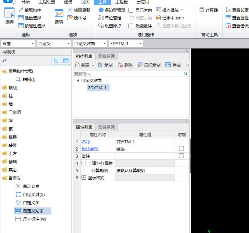The height and width of the screenshot is (233, 249).
Task: Toggle 隐藏批注 hide annotations checkbox
Action: (x=131, y=26)
